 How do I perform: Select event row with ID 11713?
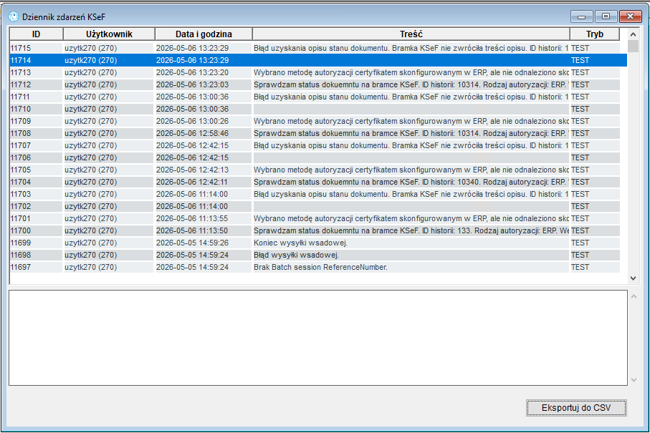(x=315, y=72)
